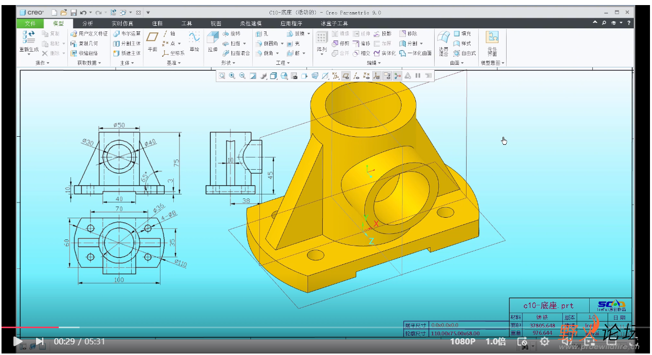The height and width of the screenshot is (355, 652).
Task: Click the Open file folder icon
Action: (64, 12)
